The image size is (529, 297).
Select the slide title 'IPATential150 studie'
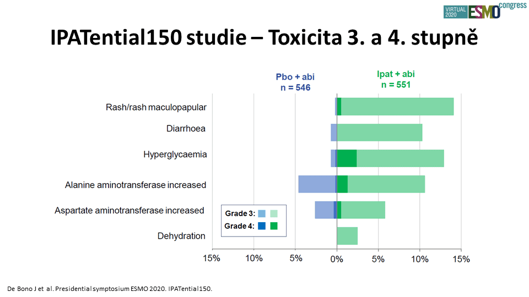coord(148,37)
